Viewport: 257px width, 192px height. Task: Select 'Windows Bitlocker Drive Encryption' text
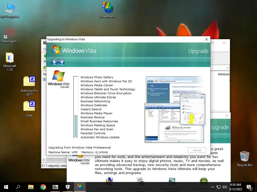coord(106,93)
